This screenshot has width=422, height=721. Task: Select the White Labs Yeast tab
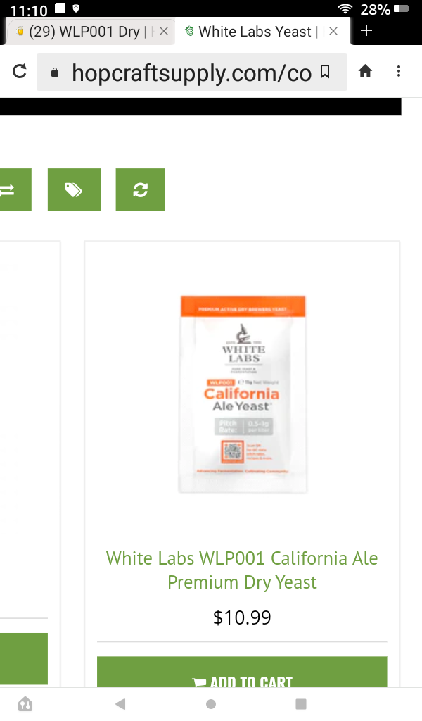pyautogui.click(x=254, y=31)
